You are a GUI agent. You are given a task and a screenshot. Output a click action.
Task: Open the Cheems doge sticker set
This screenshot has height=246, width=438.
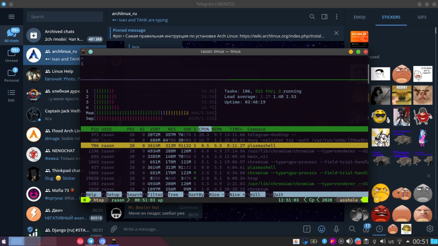406,229
